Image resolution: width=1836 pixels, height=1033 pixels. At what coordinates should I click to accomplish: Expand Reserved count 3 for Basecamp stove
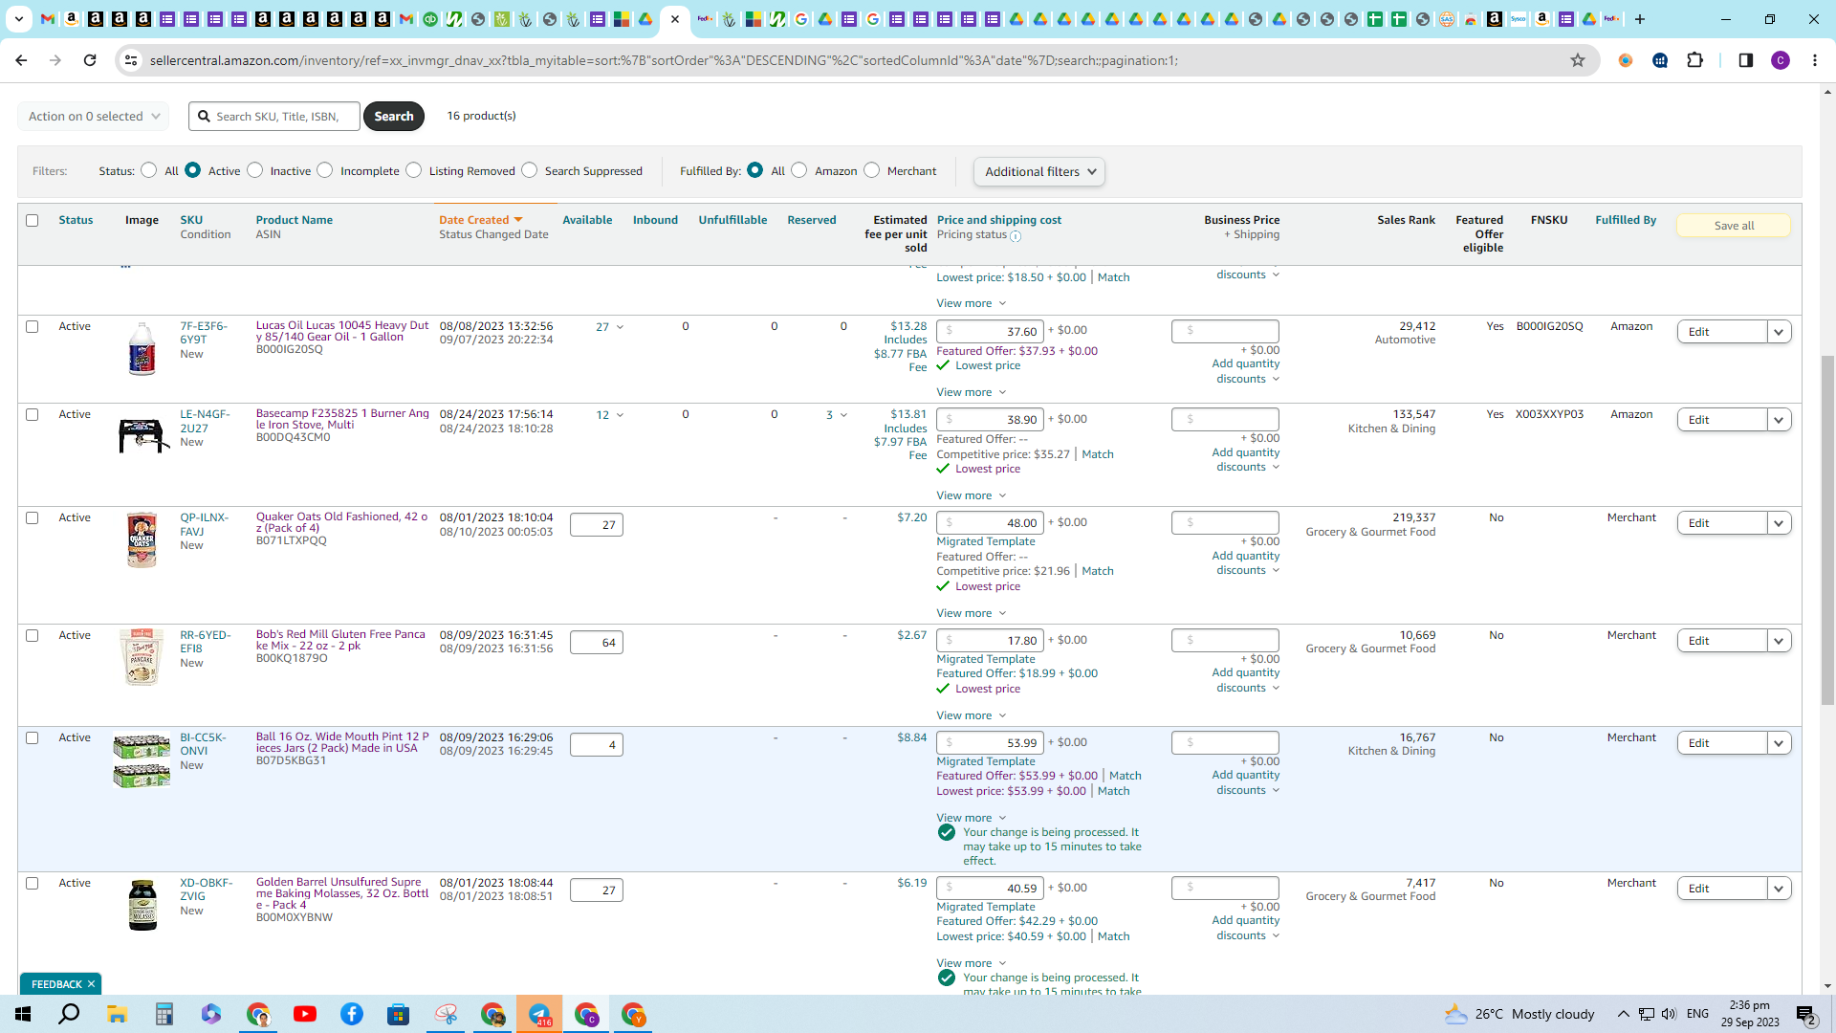pos(837,415)
